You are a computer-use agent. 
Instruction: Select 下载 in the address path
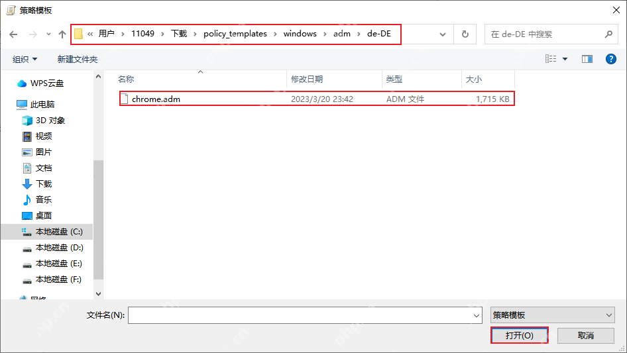[179, 34]
